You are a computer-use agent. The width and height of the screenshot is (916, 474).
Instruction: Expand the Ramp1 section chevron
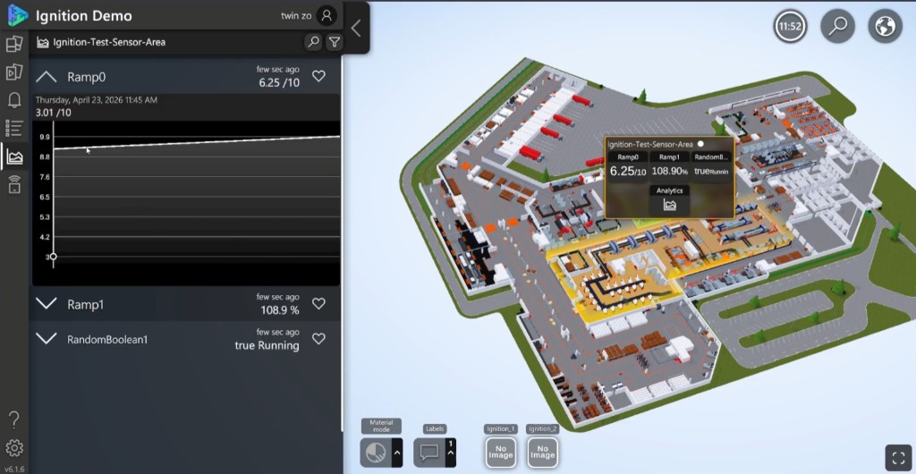click(47, 303)
